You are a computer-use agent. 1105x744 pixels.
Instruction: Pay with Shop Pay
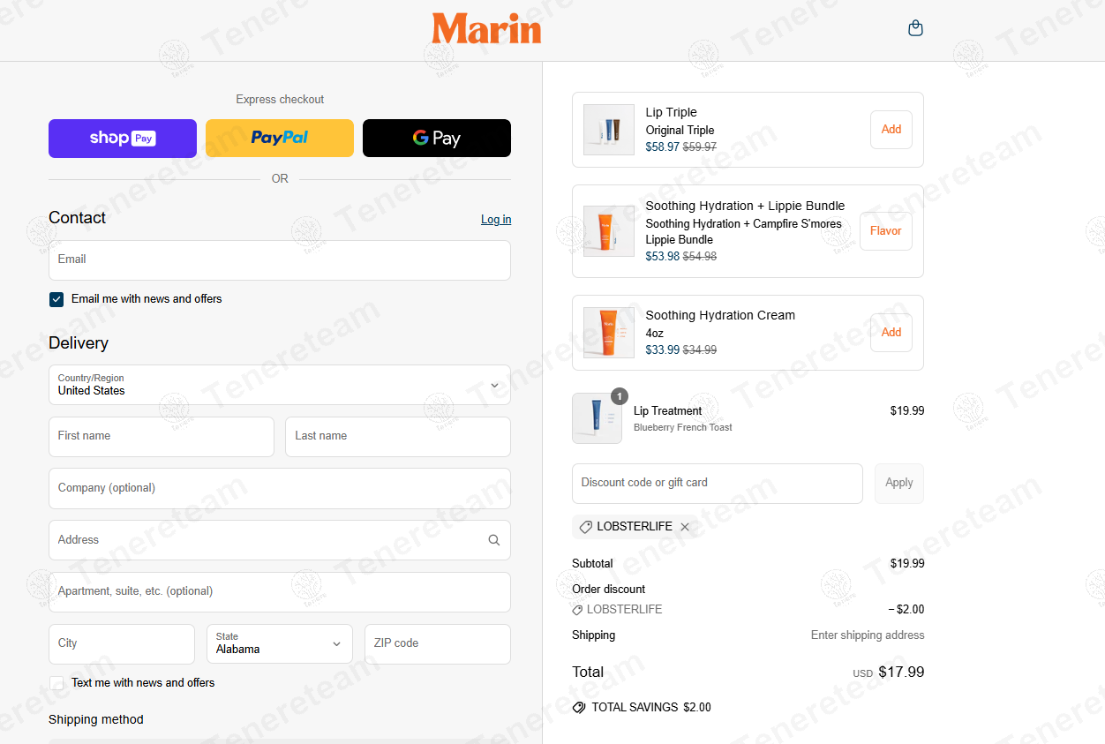coord(123,139)
